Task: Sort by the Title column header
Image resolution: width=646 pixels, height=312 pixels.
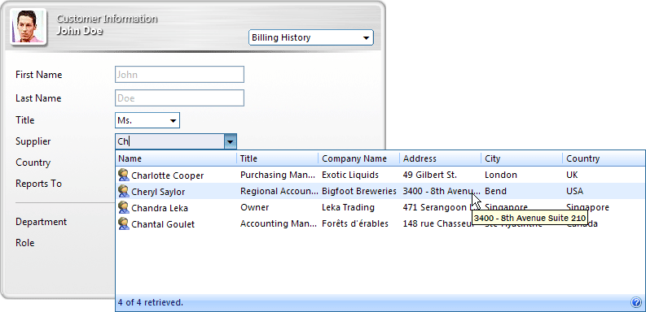Action: click(x=277, y=158)
